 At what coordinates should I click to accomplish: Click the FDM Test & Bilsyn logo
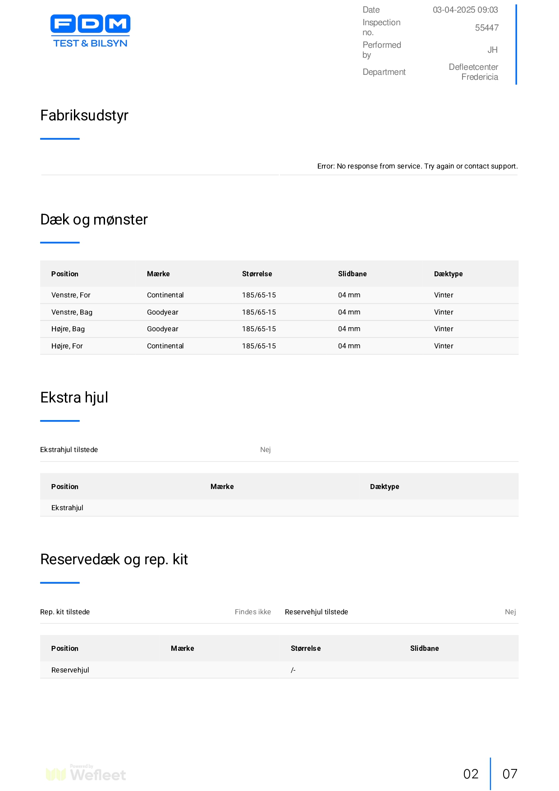click(90, 31)
